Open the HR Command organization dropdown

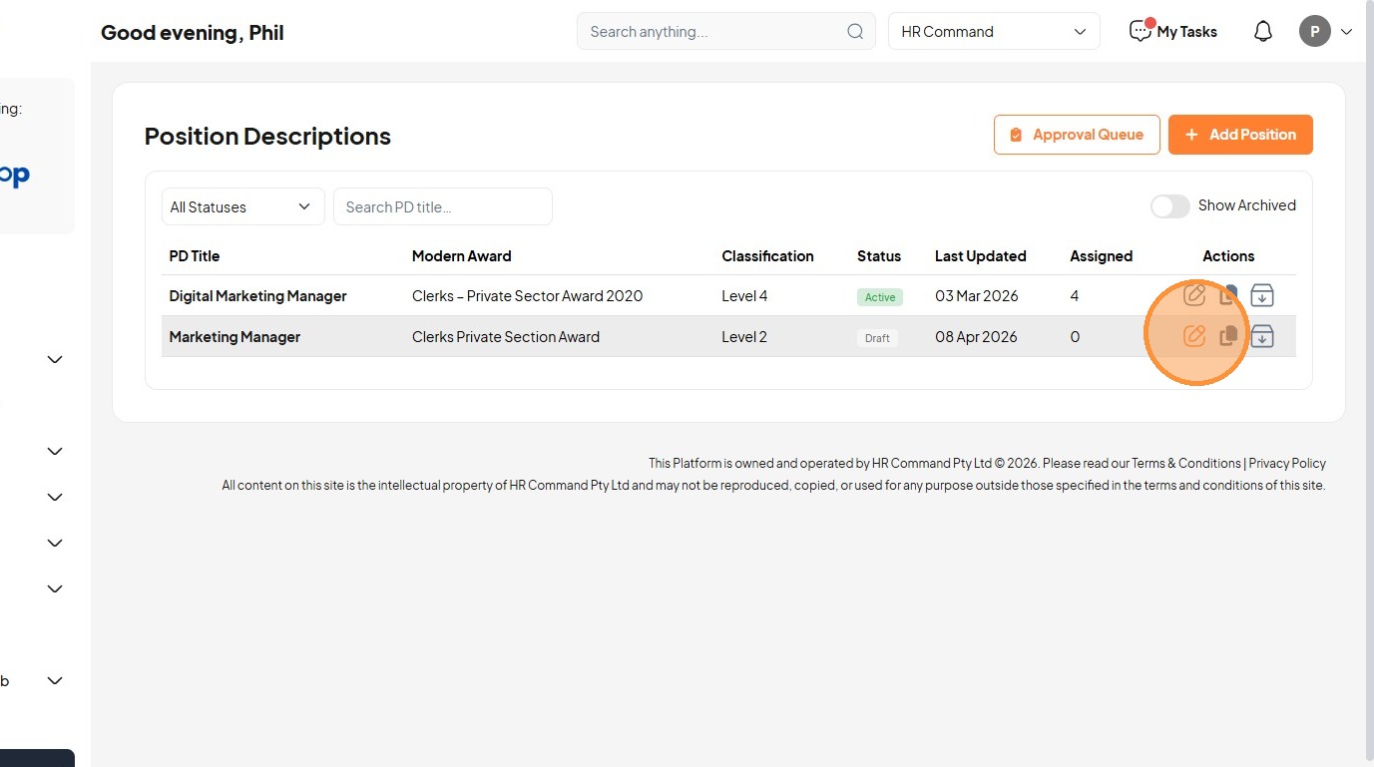[994, 32]
